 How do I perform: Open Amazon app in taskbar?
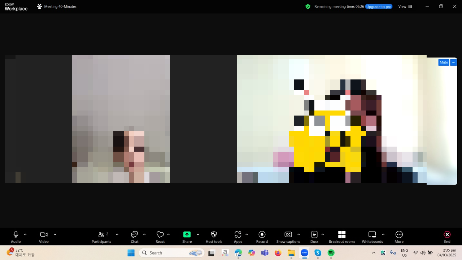click(x=225, y=253)
